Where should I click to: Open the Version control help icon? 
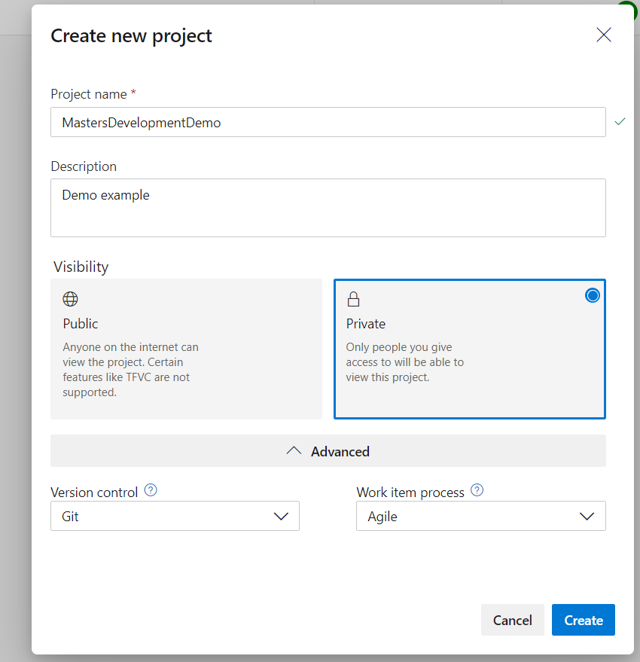pos(150,490)
